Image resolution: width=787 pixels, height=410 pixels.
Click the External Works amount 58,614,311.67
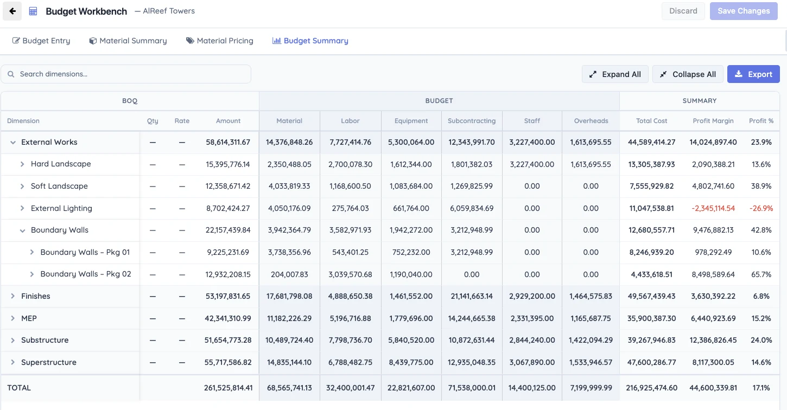228,143
